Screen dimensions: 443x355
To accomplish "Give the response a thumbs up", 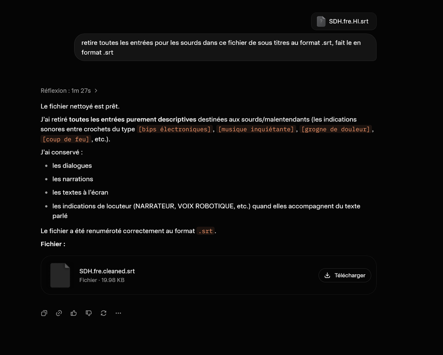I will [x=74, y=313].
